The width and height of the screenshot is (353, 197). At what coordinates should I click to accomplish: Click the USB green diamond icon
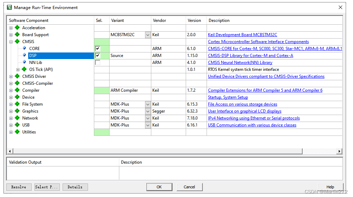pos(17,125)
